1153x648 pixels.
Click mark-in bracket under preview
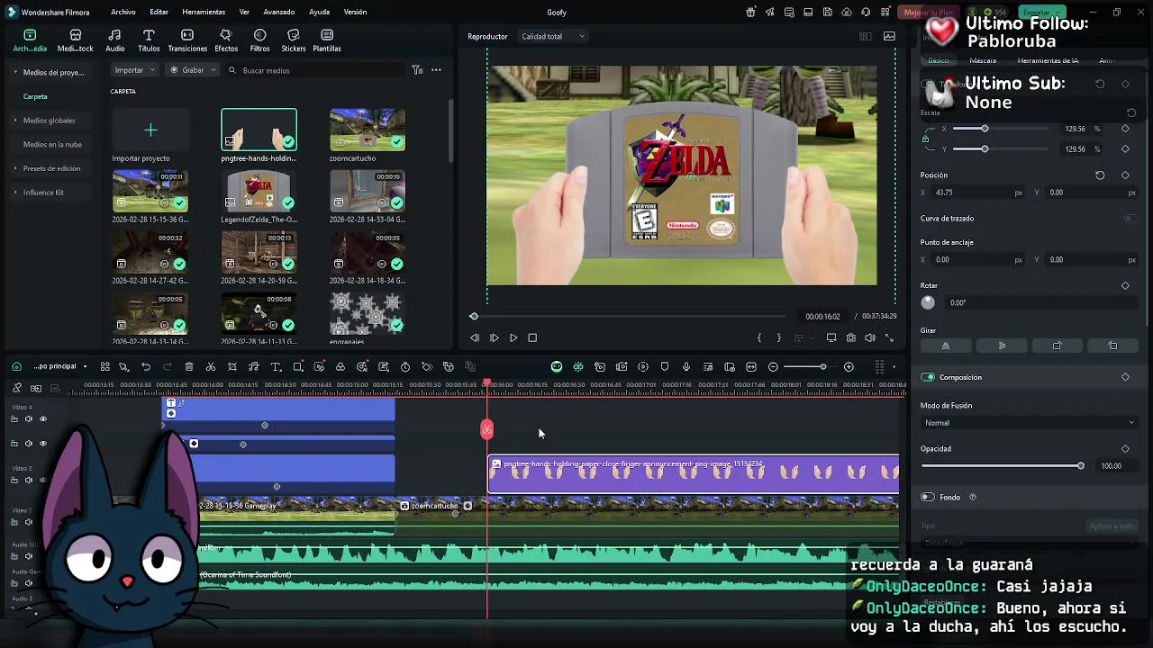(x=759, y=338)
